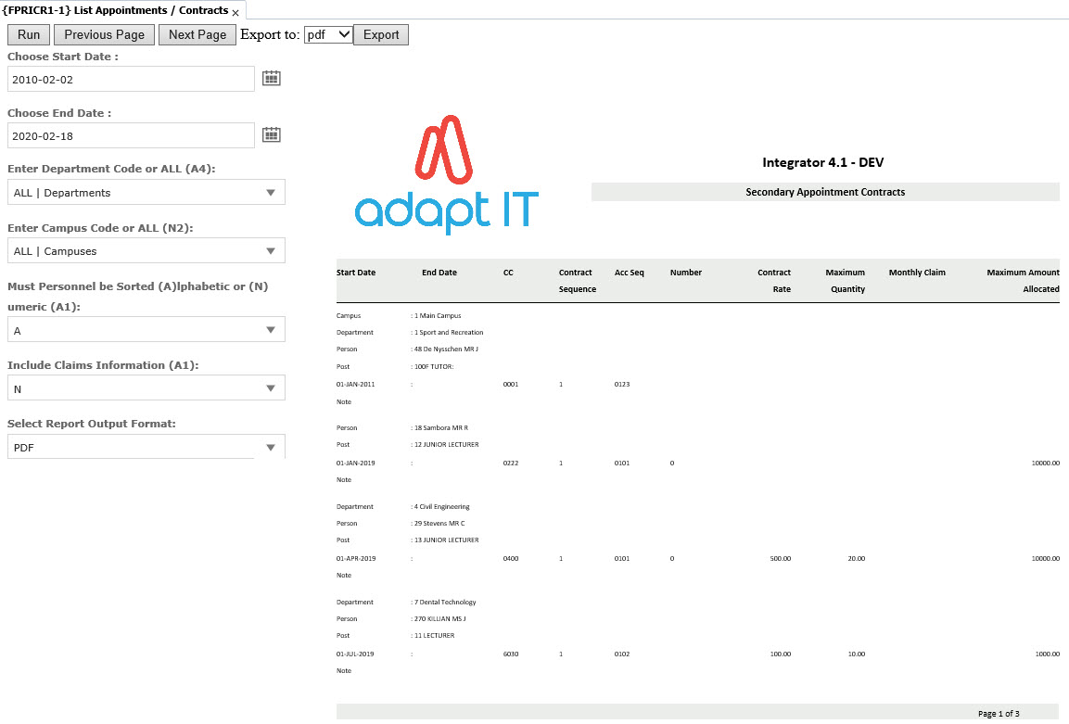Click the Start Date column header
This screenshot has width=1069, height=724.
click(x=356, y=273)
